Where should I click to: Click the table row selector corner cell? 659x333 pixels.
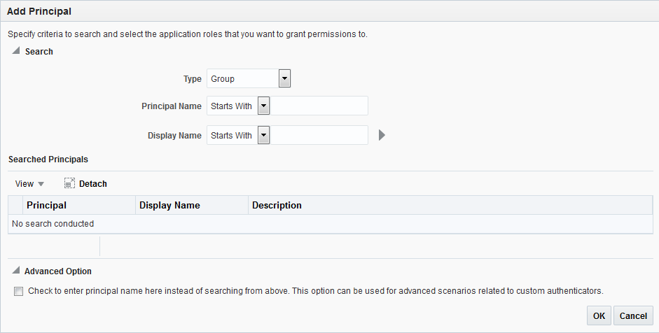[15, 206]
